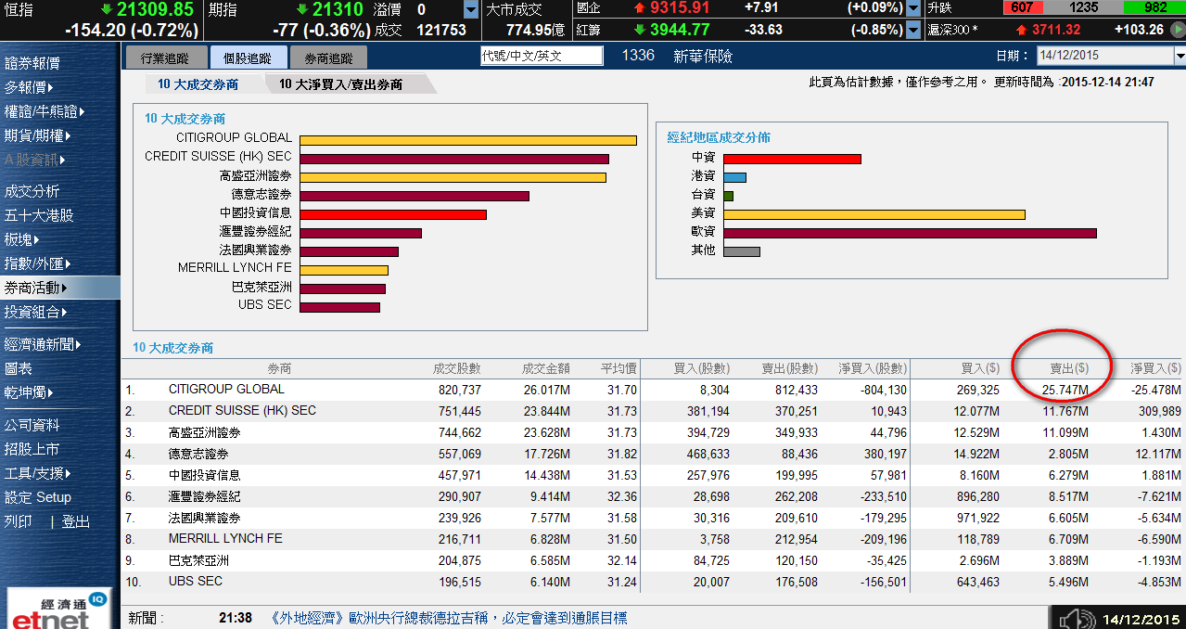Image resolution: width=1186 pixels, height=629 pixels.
Task: Expand the 多報價 sidebar menu
Action: tap(29, 88)
